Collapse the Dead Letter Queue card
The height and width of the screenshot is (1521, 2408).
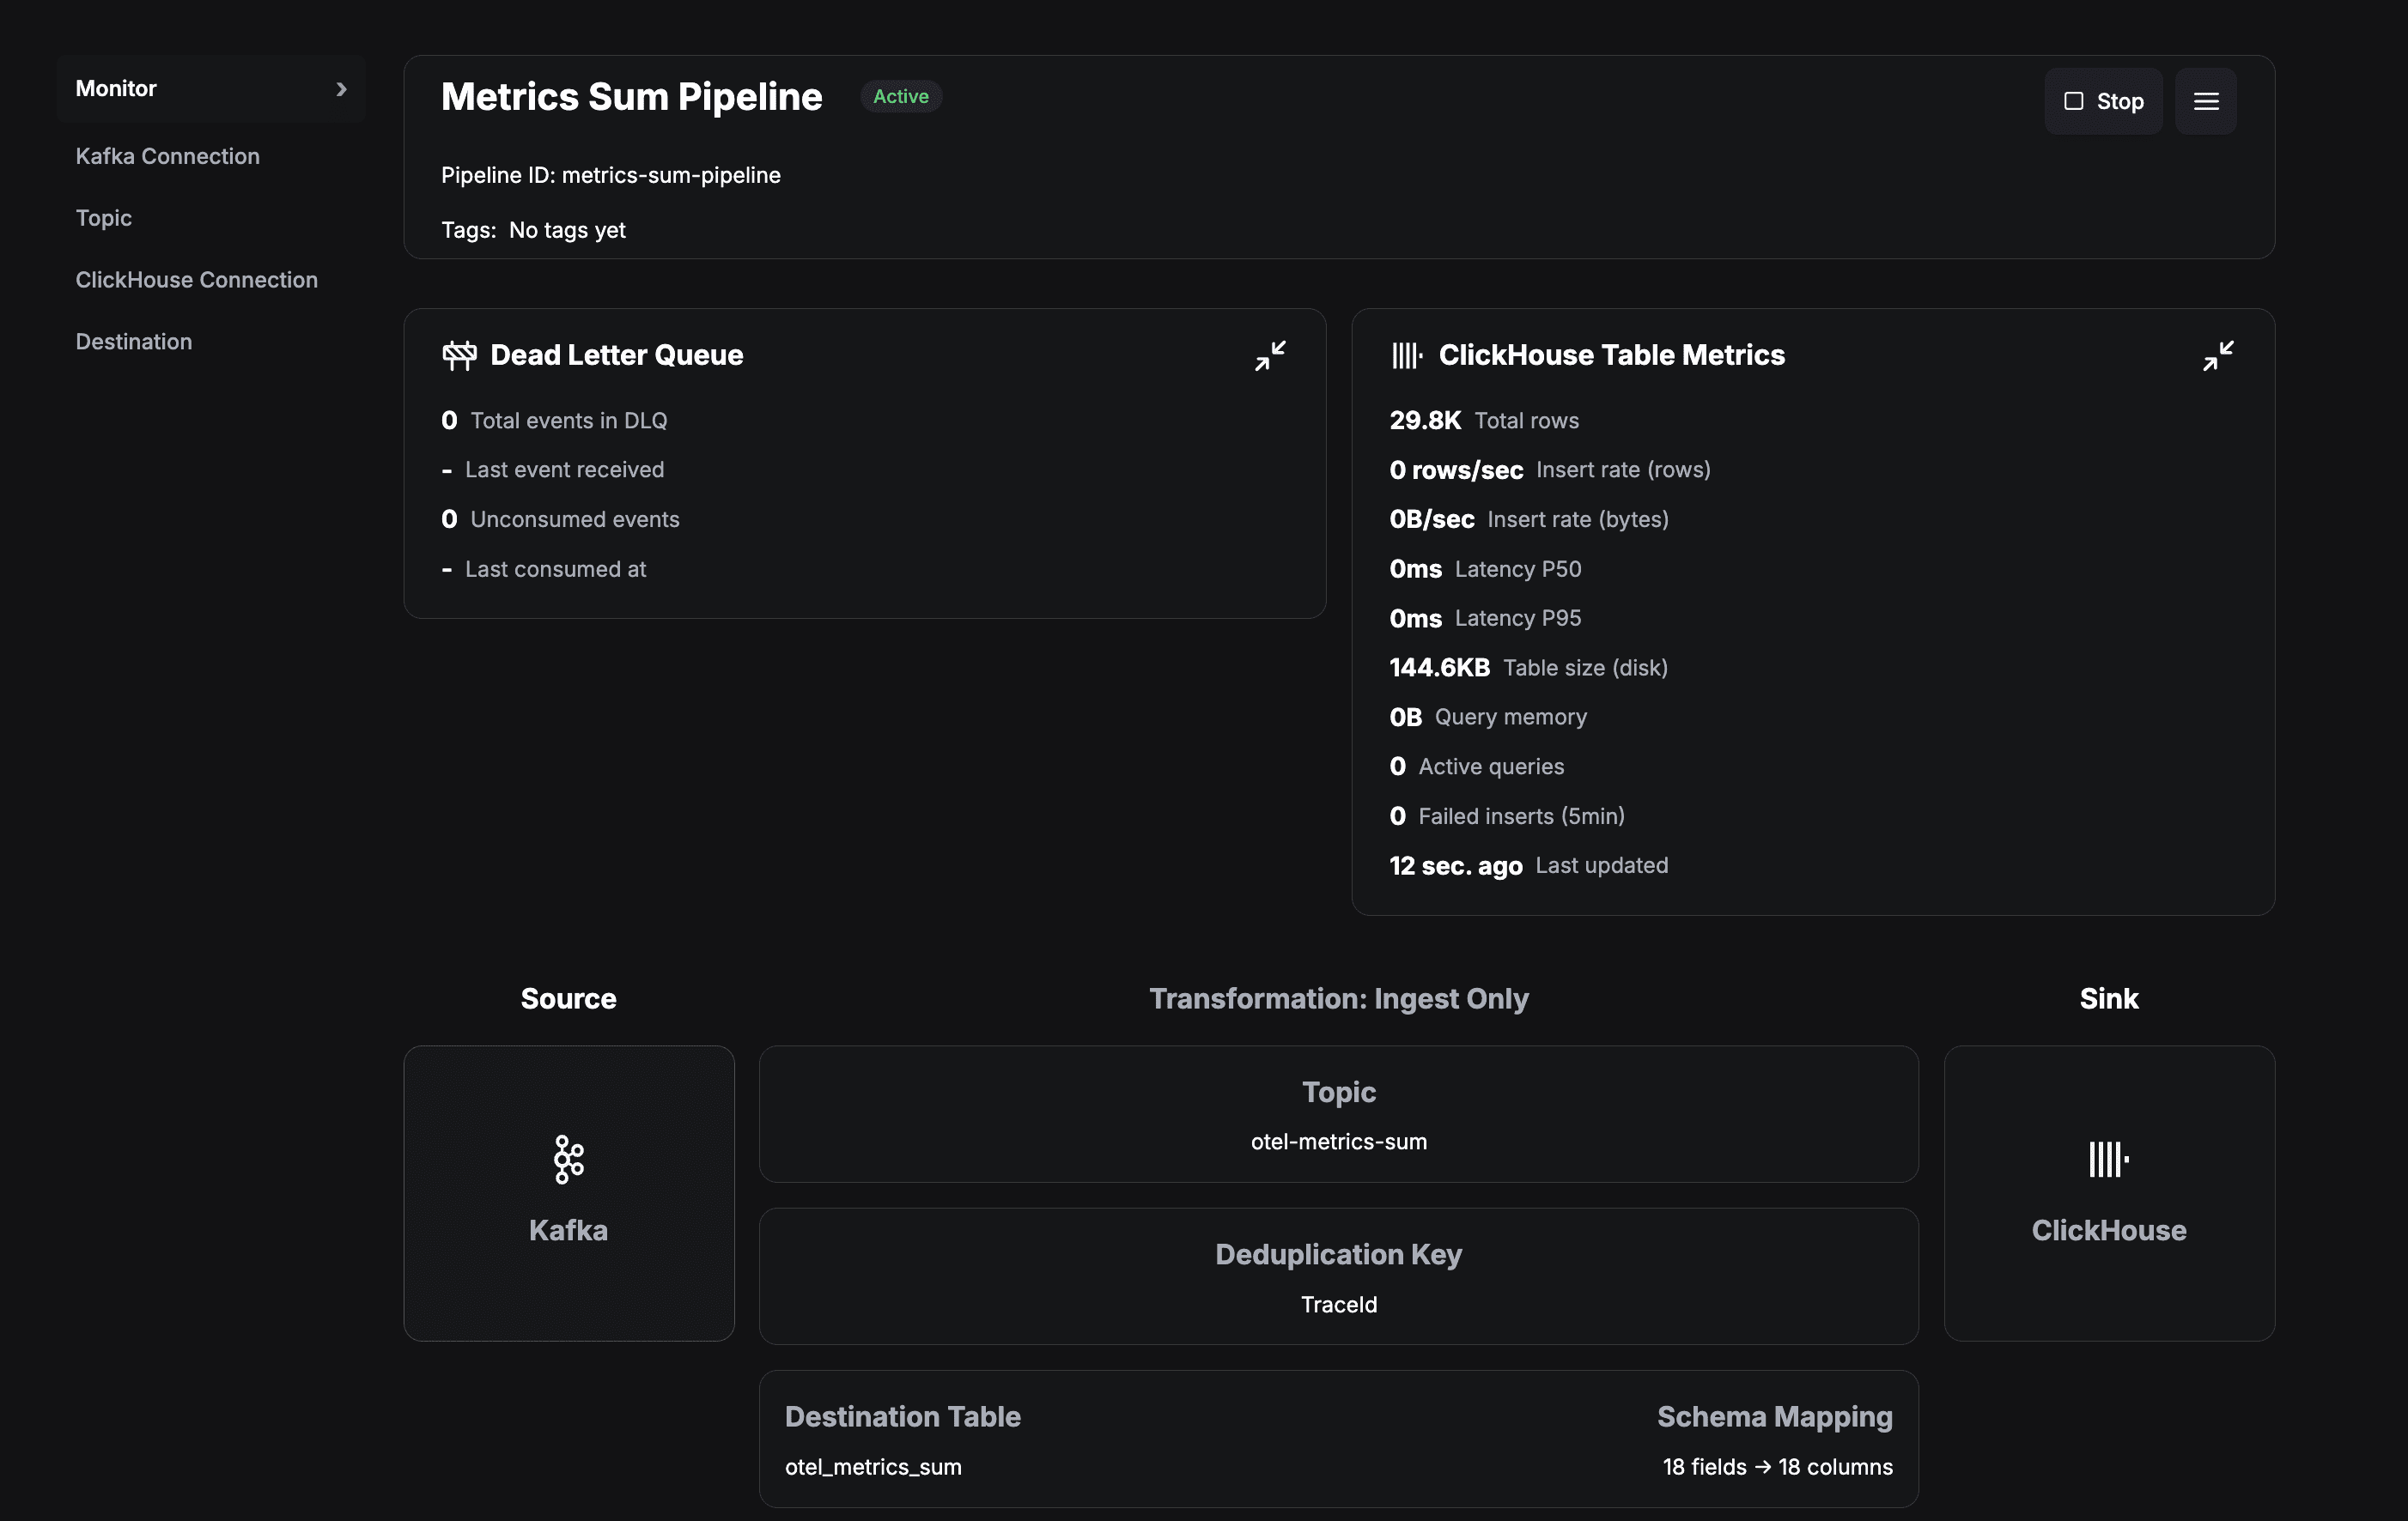pyautogui.click(x=1270, y=355)
